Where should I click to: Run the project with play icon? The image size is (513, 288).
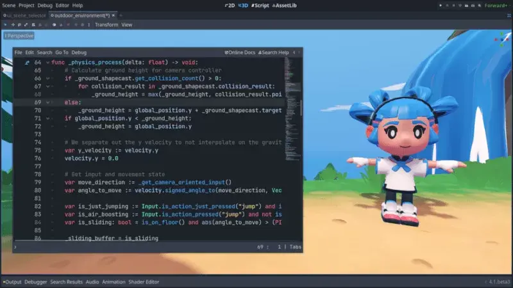[x=441, y=6]
